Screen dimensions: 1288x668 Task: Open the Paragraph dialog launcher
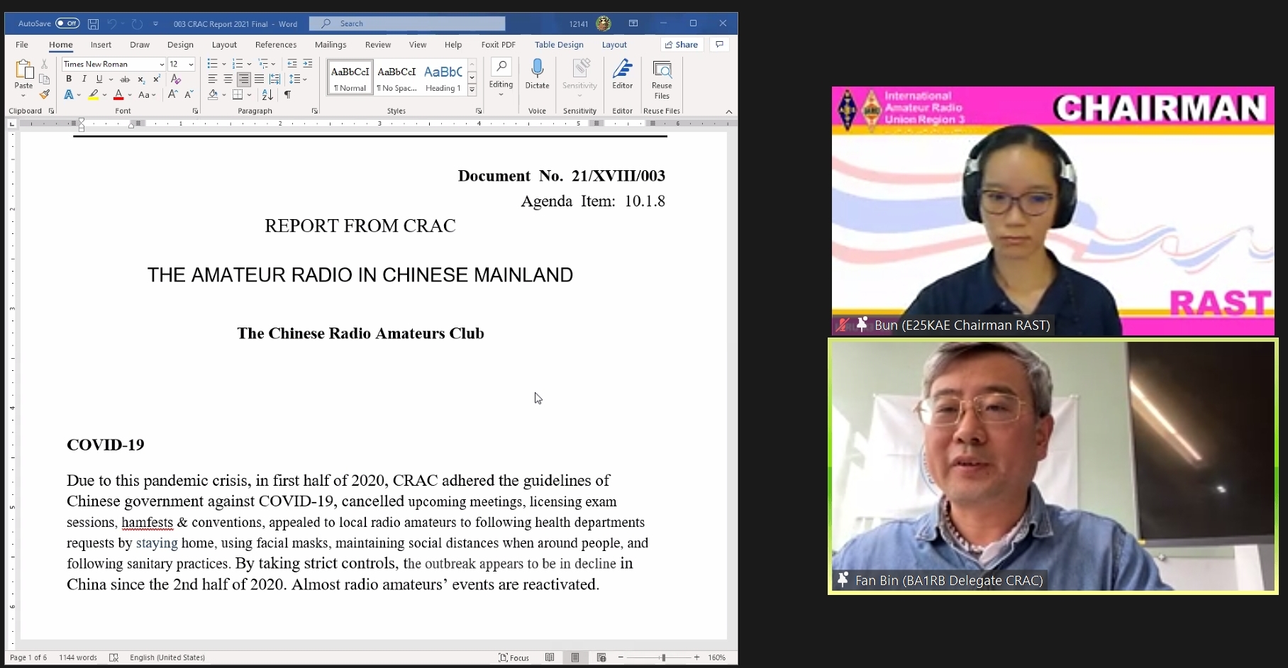(x=314, y=111)
